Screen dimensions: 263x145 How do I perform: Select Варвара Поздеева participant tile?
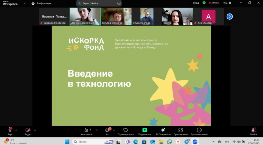pyautogui.click(x=54, y=17)
